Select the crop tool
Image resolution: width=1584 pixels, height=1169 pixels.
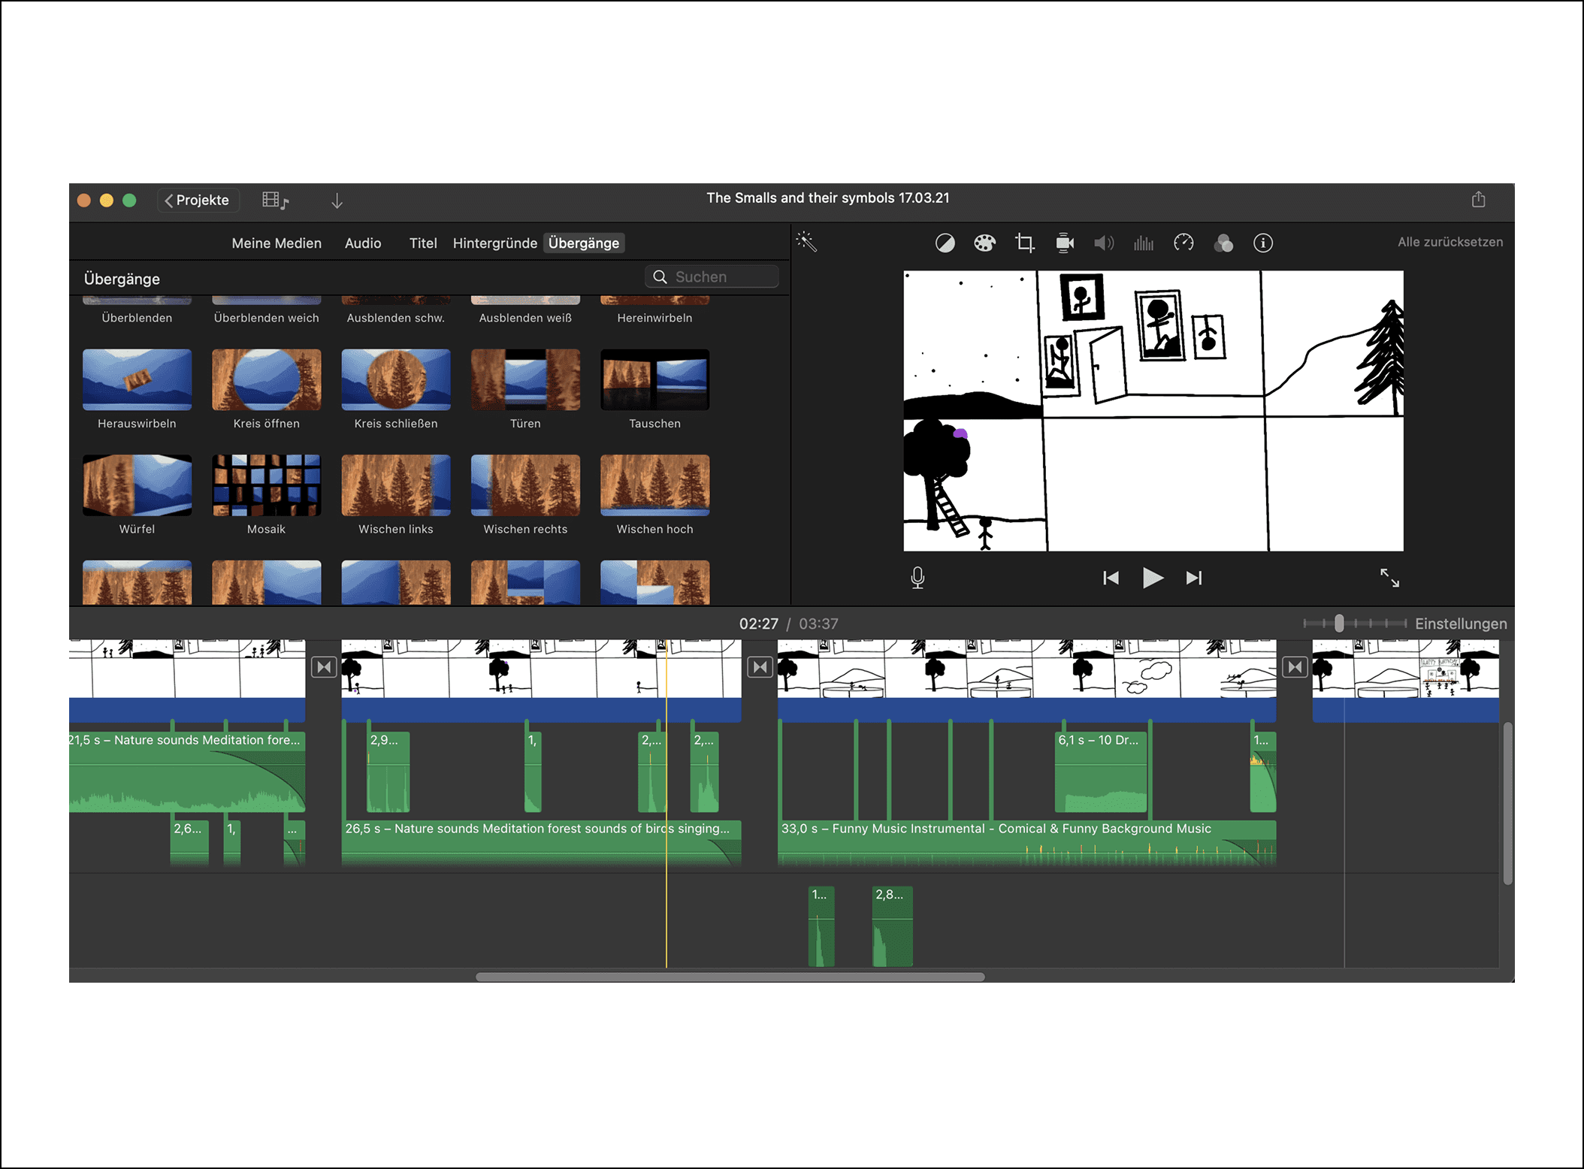[1024, 243]
